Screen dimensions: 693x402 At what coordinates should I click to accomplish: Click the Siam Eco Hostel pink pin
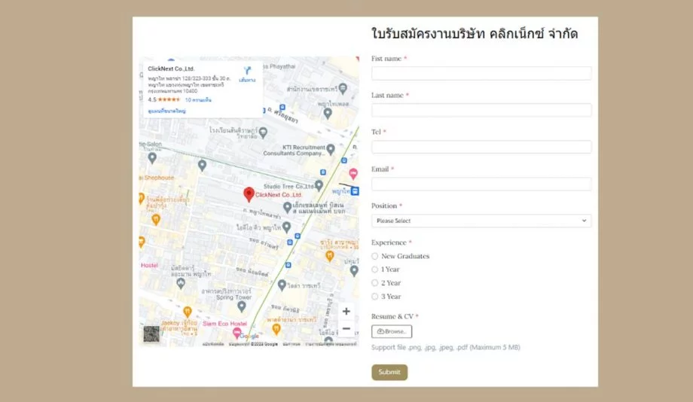(237, 332)
